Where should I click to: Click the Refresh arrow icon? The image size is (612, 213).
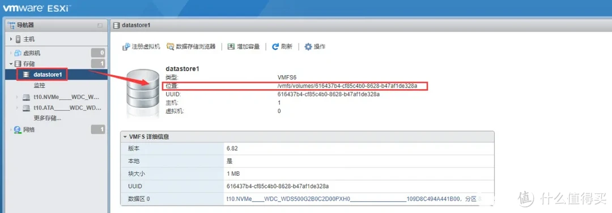click(x=275, y=46)
